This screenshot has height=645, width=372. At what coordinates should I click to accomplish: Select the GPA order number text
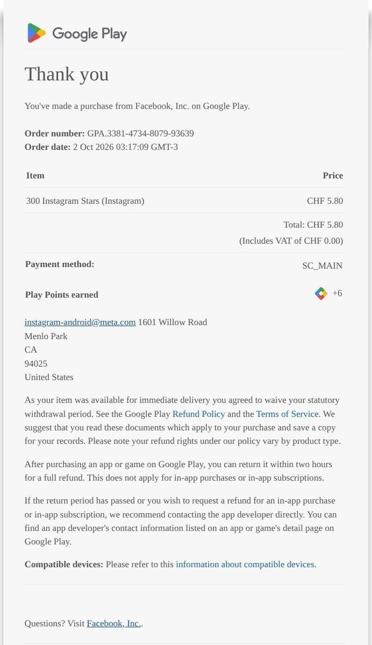coord(141,133)
